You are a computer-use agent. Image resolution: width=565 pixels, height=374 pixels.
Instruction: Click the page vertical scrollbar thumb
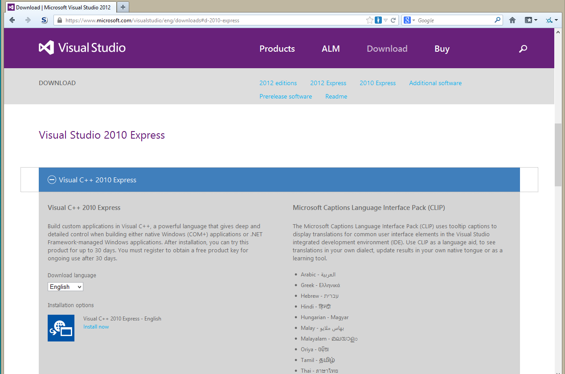point(558,155)
